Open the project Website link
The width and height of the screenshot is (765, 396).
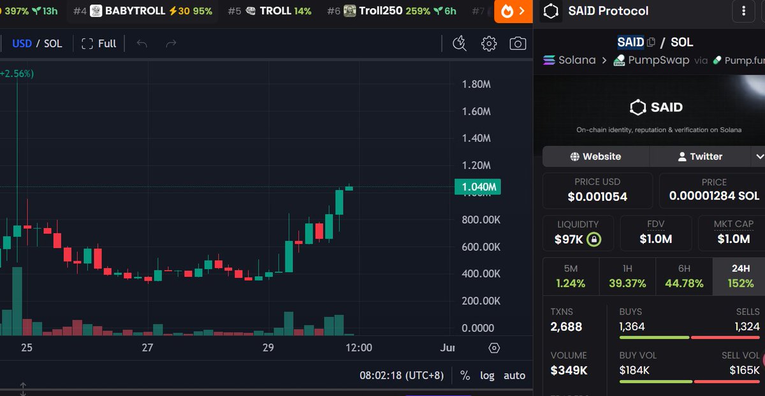pos(596,156)
